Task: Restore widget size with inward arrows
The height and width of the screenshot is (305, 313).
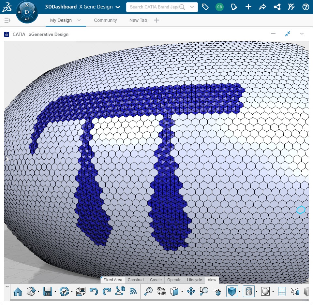Action: click(x=288, y=34)
